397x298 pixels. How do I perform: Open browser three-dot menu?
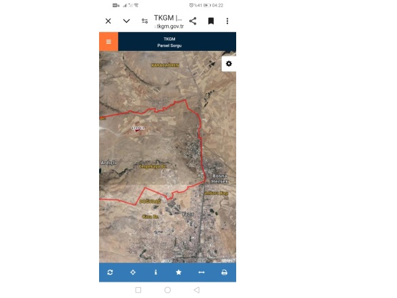[x=227, y=21]
